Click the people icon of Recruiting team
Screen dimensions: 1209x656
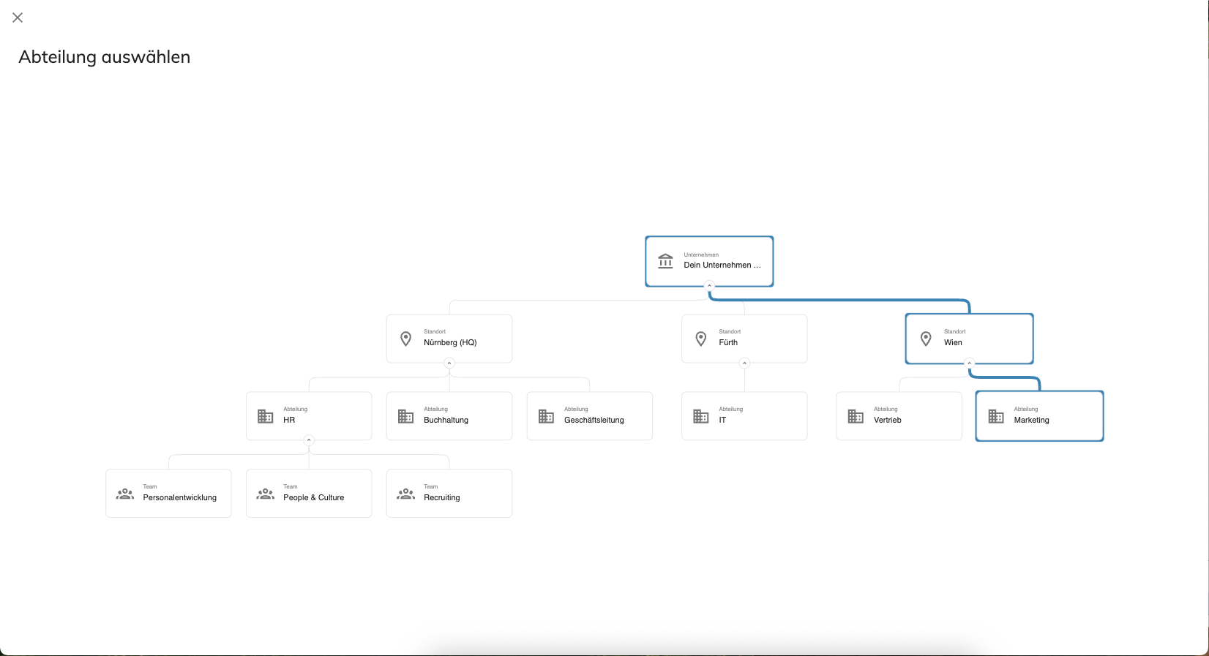point(405,494)
